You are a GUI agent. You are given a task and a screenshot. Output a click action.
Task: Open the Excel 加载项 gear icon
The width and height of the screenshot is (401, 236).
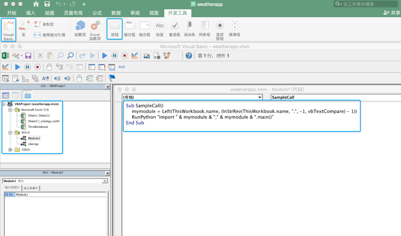(x=95, y=31)
